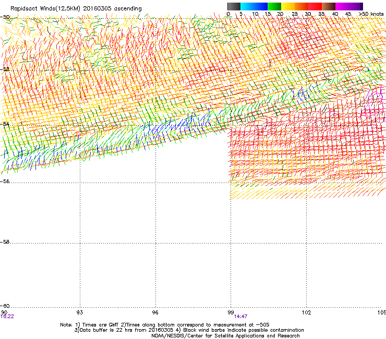
Task: Click the latitude label '-60'
Action: coord(5,306)
